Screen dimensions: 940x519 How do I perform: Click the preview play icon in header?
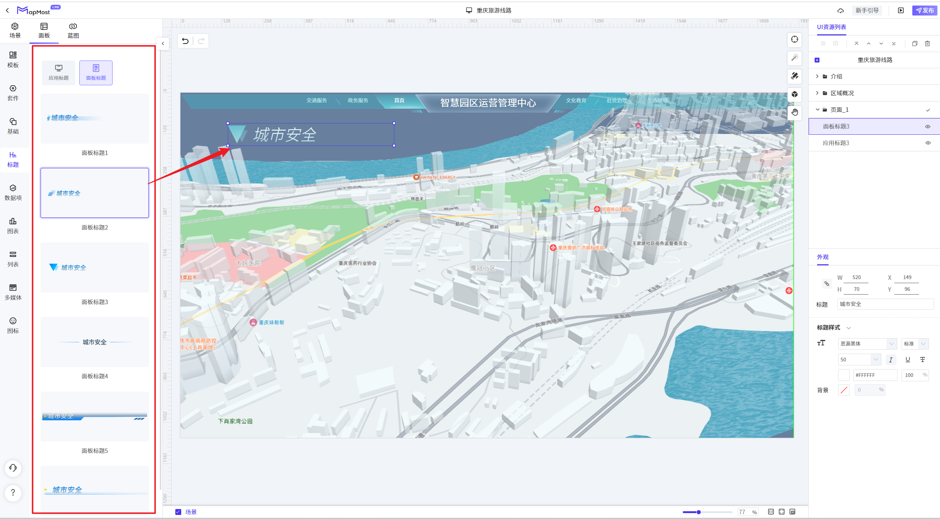(901, 10)
